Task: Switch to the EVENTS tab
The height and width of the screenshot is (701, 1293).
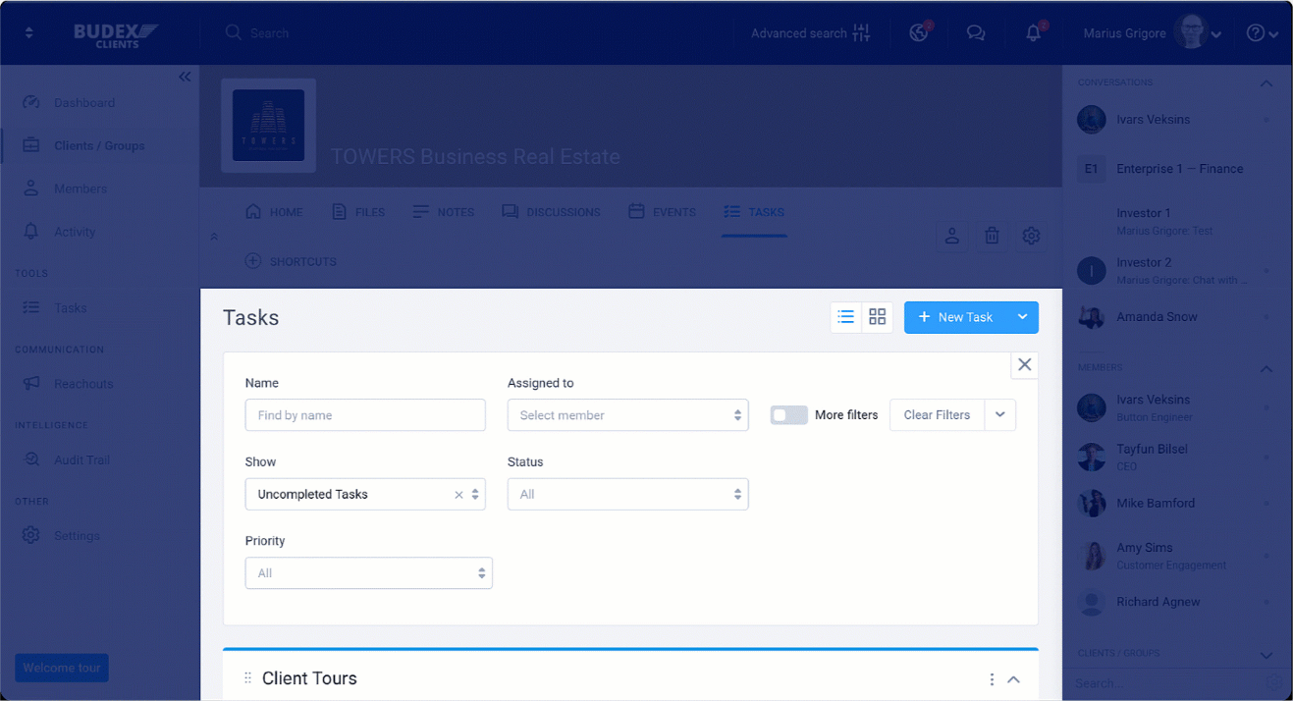Action: pos(662,212)
